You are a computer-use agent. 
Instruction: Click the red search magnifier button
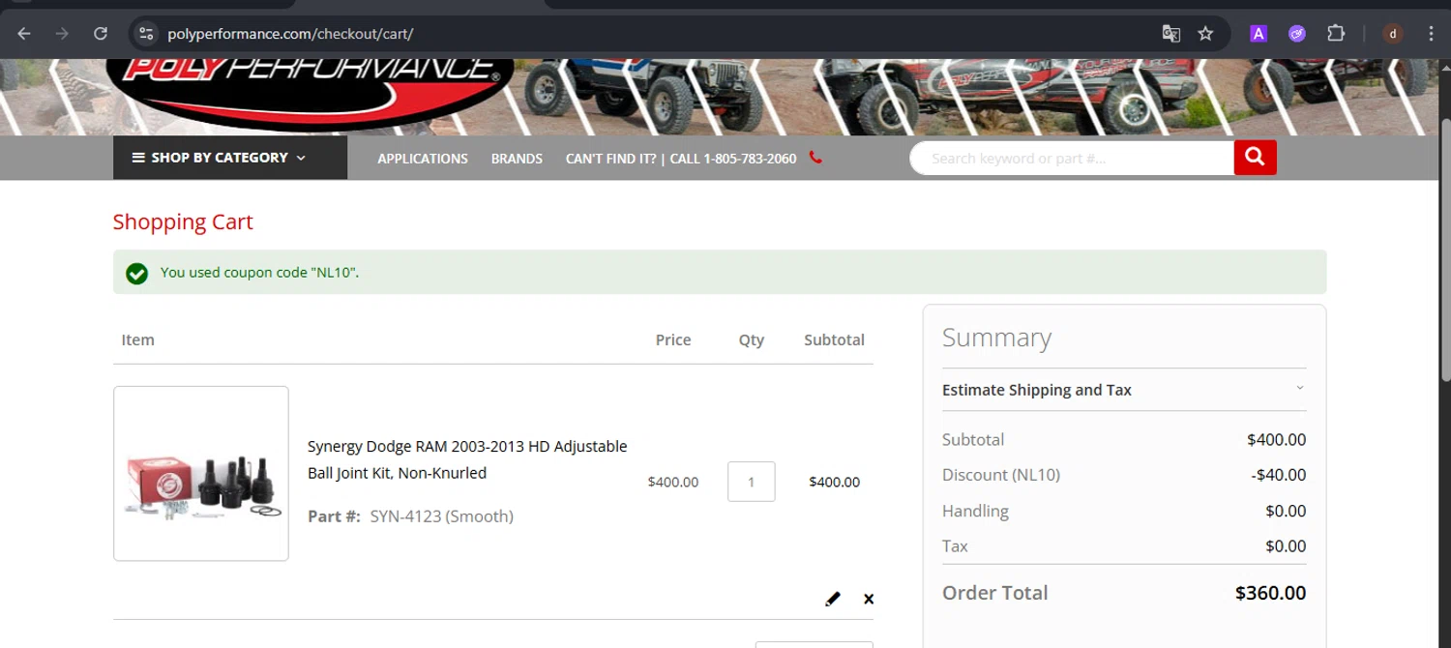[1255, 158]
